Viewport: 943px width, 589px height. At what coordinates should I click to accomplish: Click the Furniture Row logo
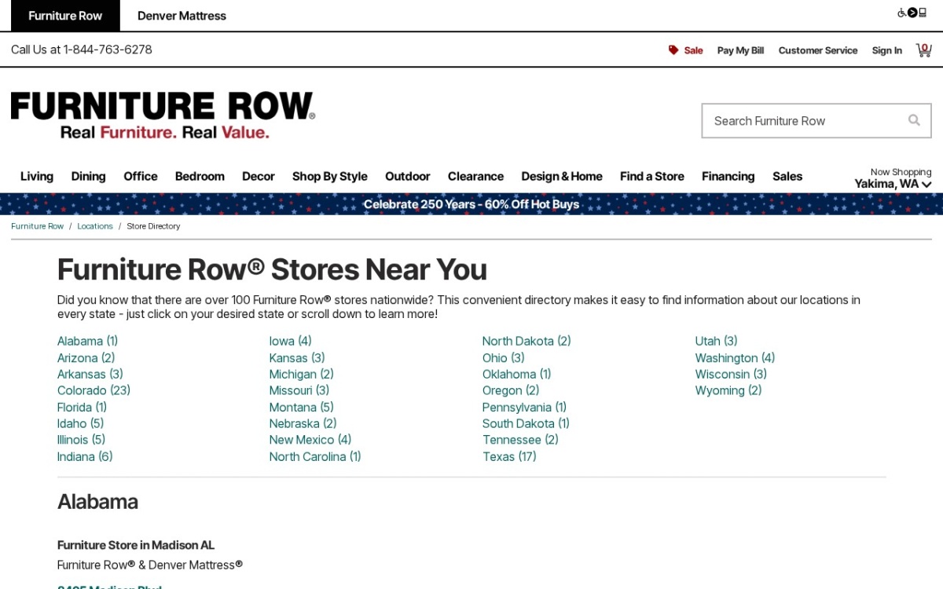[x=163, y=115]
